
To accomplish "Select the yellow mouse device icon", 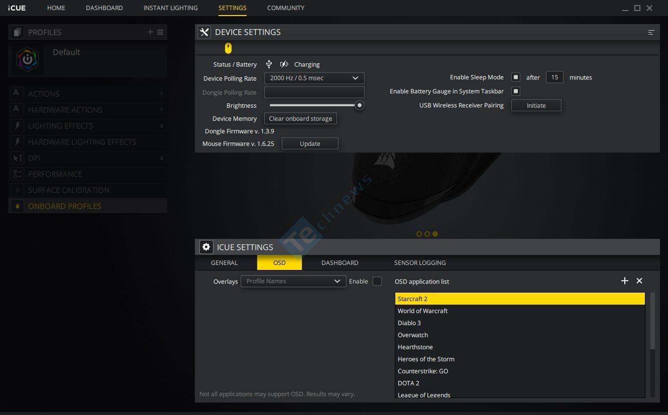I will click(x=228, y=48).
